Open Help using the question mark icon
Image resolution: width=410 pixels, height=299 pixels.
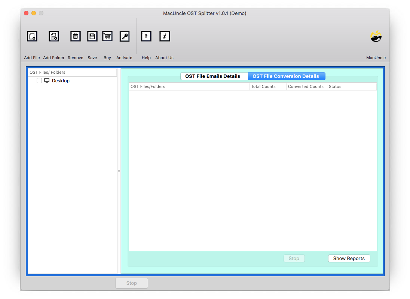[146, 36]
